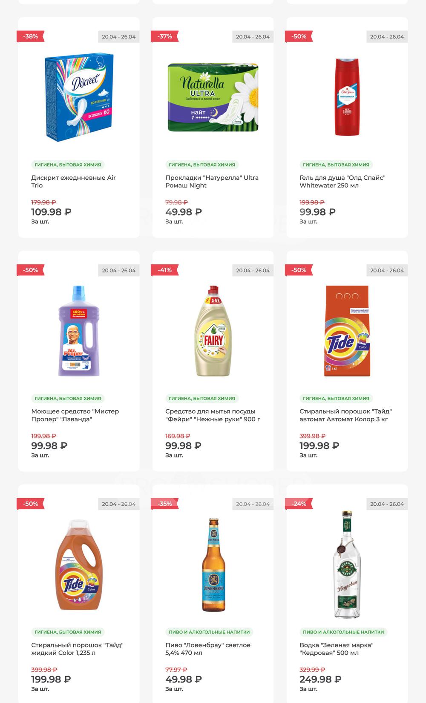This screenshot has width=426, height=703.
Task: Click the Fairy dish soap bottle image
Action: [213, 331]
